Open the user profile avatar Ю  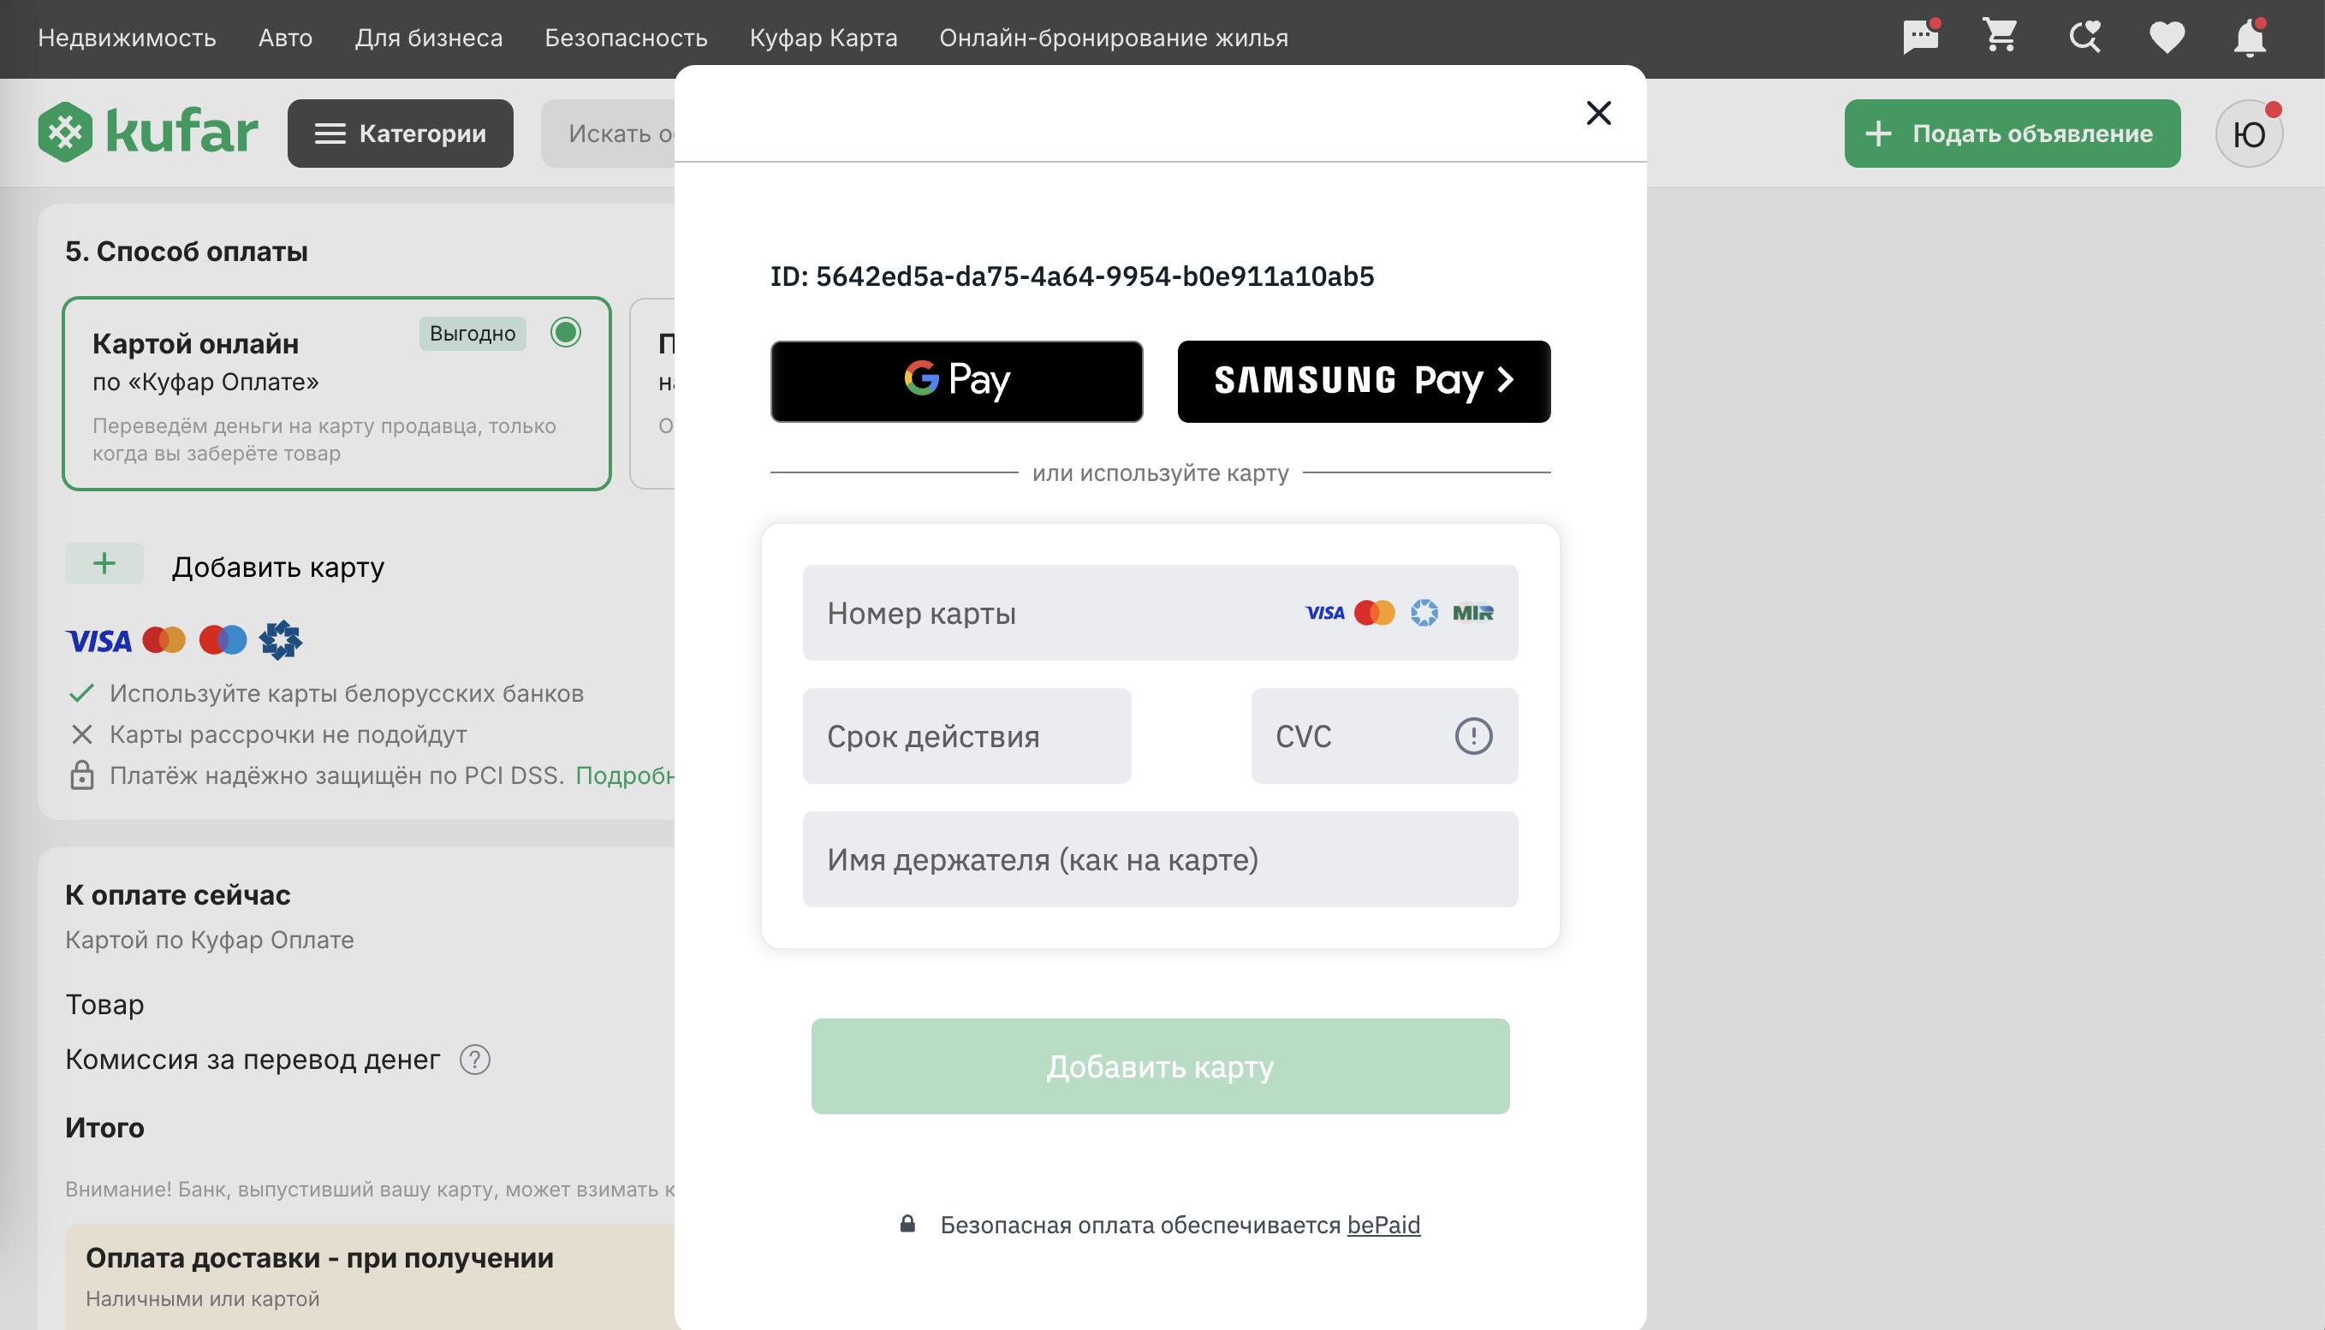[x=2248, y=134]
